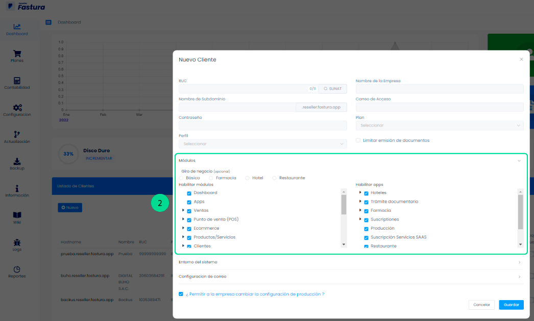
Task: Toggle Limitar emisión de documentos checkbox
Action: 358,140
